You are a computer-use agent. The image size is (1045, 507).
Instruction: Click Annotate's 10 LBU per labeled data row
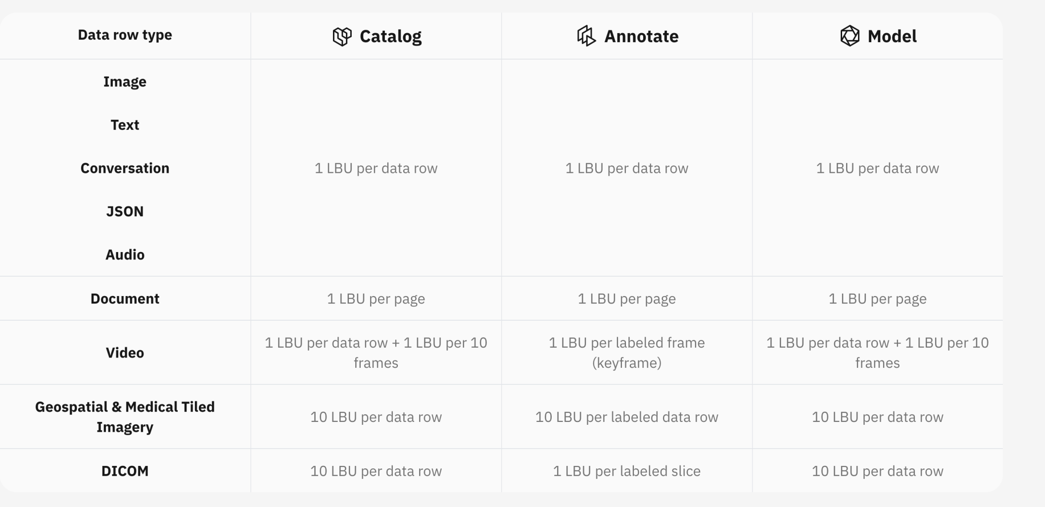[x=626, y=417]
